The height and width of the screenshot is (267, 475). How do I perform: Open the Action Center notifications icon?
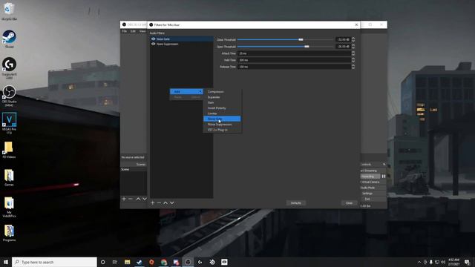467,262
